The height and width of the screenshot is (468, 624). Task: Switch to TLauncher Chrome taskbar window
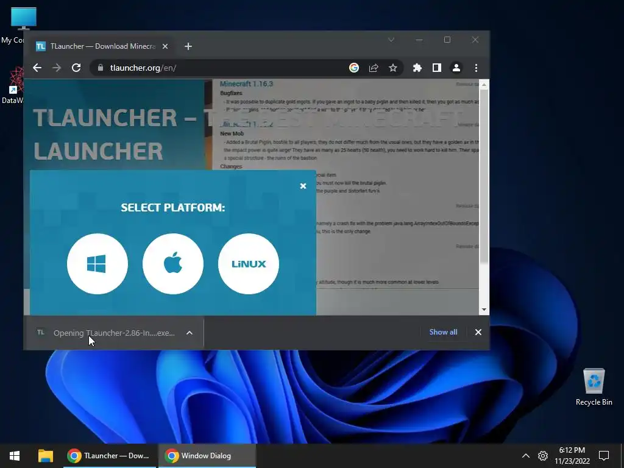(x=109, y=456)
